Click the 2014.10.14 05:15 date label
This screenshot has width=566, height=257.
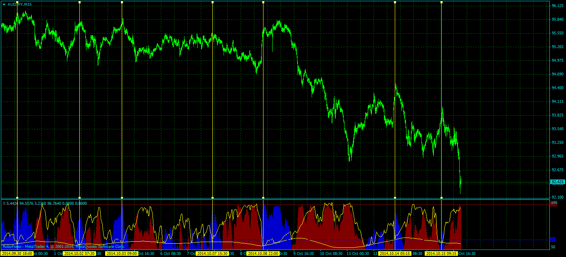pyautogui.click(x=395, y=253)
